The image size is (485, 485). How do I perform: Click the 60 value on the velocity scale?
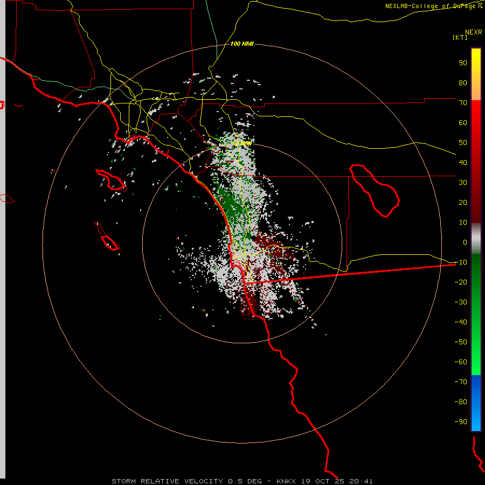point(463,123)
